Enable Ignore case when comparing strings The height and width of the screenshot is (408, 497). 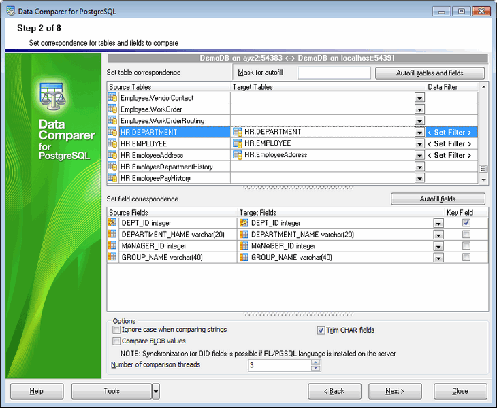[x=116, y=330]
